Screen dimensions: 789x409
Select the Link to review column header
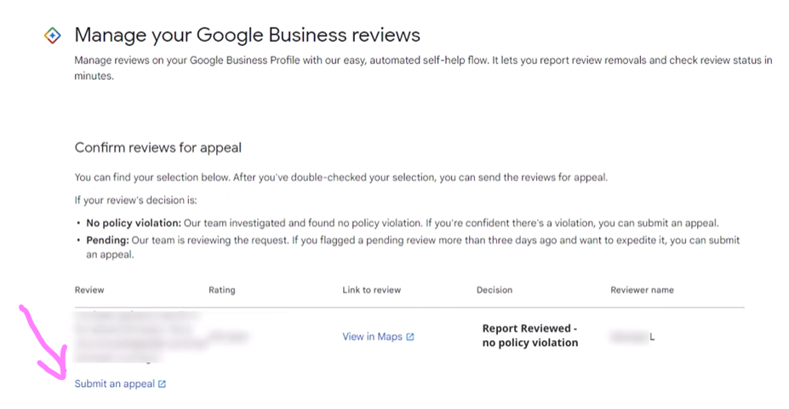coord(372,290)
